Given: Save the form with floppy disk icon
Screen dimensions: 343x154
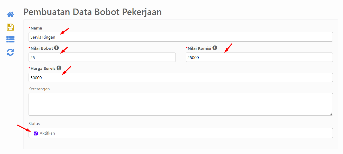Looking at the screenshot, I should [10, 27].
